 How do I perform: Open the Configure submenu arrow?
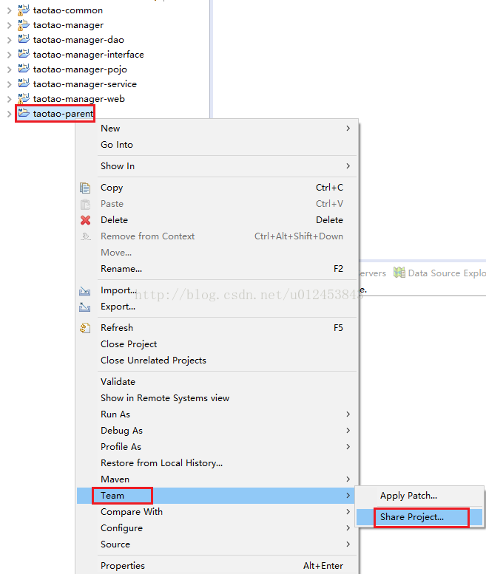tap(348, 528)
